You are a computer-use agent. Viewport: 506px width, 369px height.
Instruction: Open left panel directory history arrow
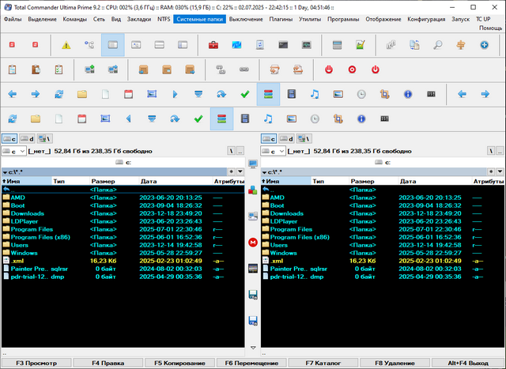(x=240, y=171)
